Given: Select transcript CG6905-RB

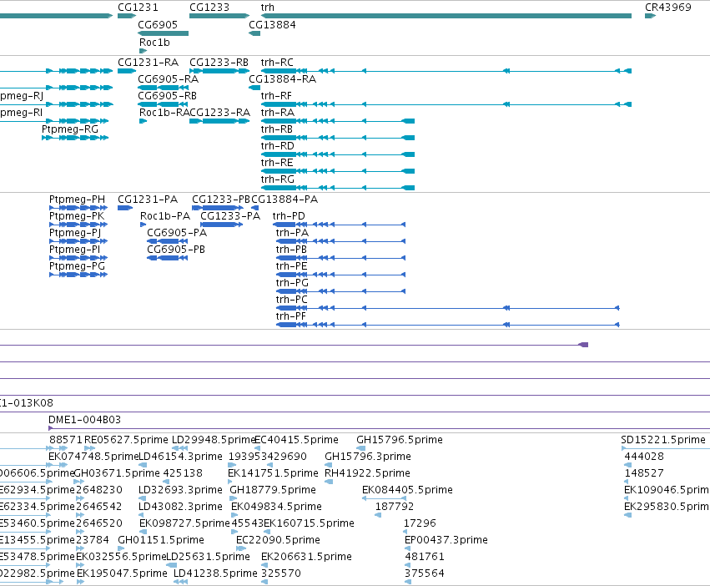Looking at the screenshot, I should click(x=167, y=96).
